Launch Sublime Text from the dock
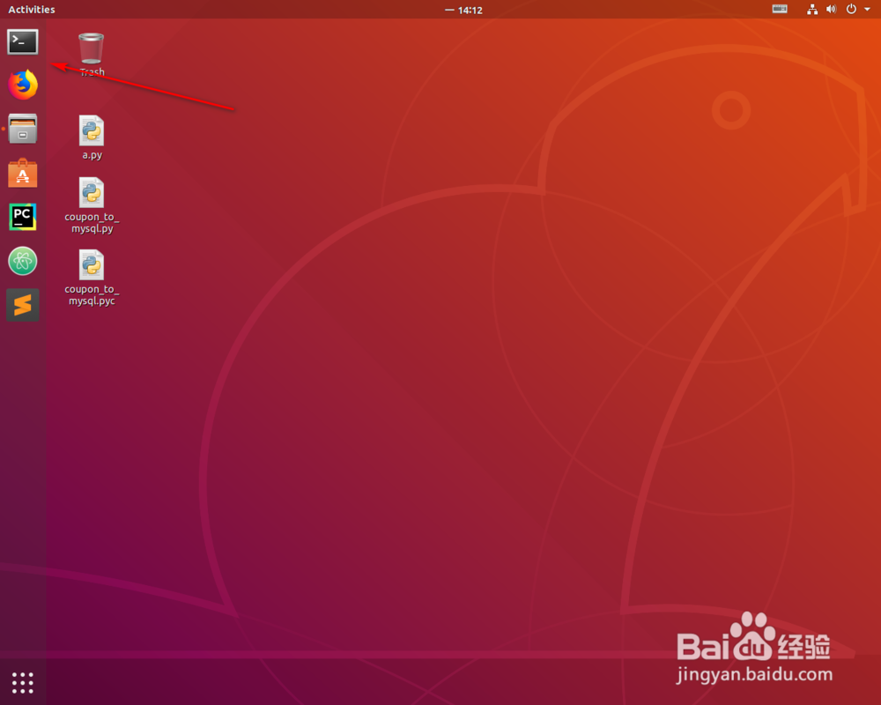Image resolution: width=881 pixels, height=705 pixels. point(23,305)
